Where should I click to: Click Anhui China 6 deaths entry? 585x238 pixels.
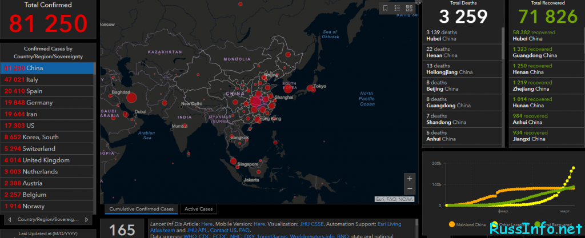coord(463,136)
